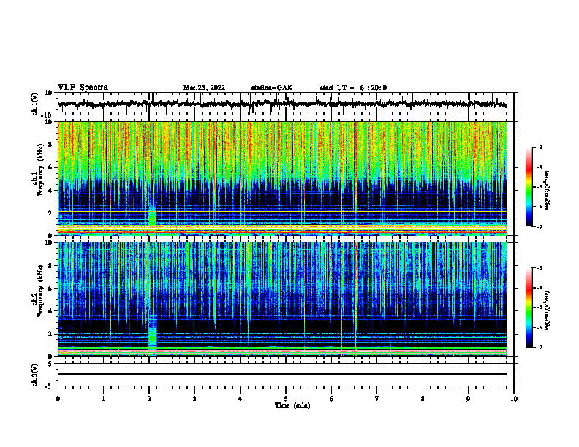
Task: Click the 'station=GAK' header label
Action: (272, 88)
